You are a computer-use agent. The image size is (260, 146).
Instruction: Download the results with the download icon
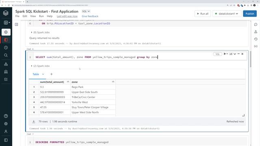(34, 122)
